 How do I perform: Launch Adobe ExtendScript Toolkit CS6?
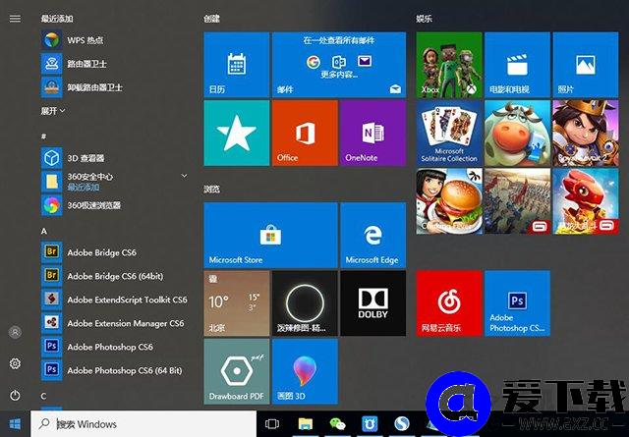[114, 300]
